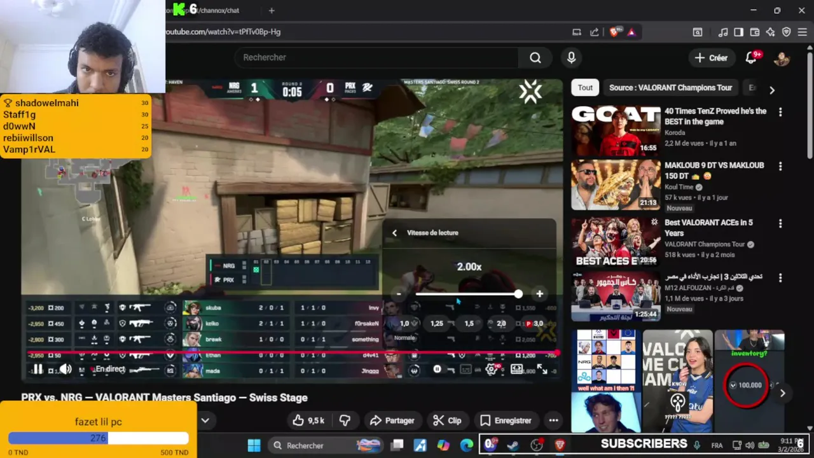Choose the 1,5 playback speed preset
This screenshot has height=458, width=814.
point(469,324)
